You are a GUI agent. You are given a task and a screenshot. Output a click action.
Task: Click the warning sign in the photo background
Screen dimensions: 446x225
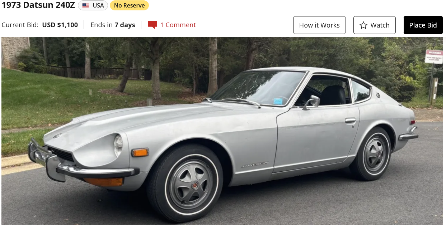(434, 57)
